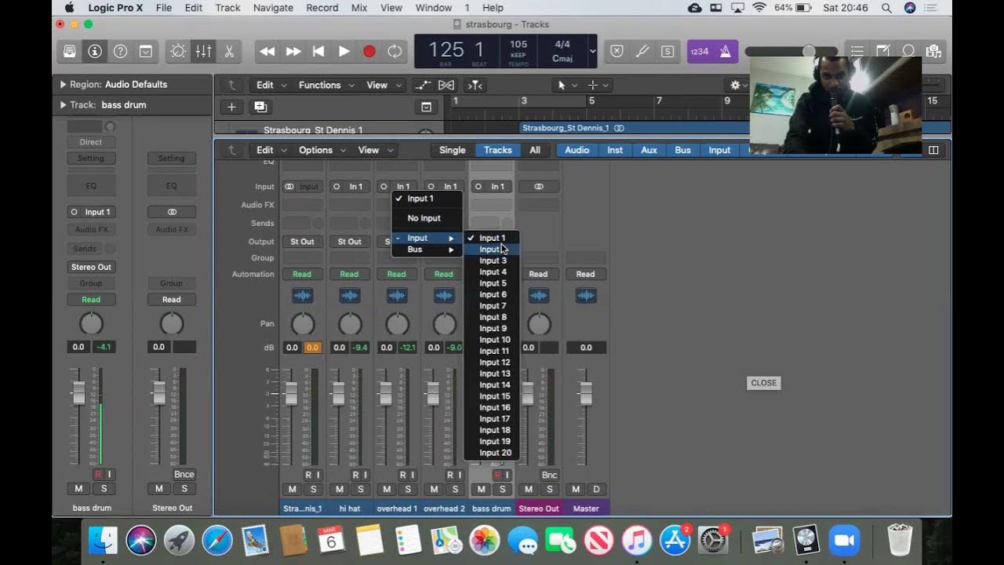This screenshot has width=1004, height=565.
Task: Open Tracks area Edit menu
Action: tap(271, 85)
